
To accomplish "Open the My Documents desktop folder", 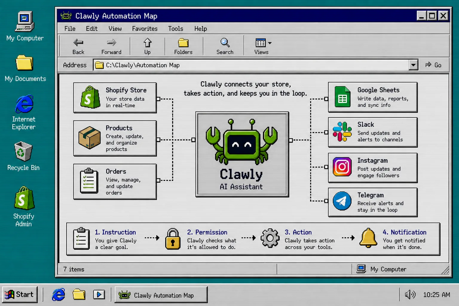I will coord(24,62).
